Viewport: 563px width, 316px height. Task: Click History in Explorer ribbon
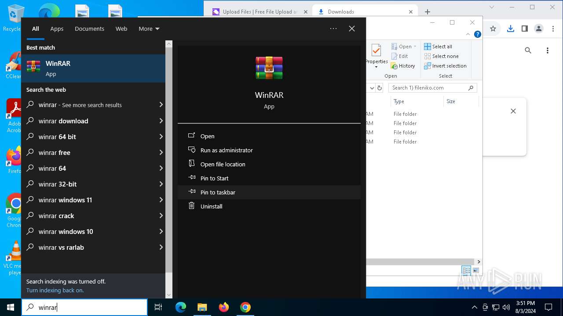click(x=403, y=66)
